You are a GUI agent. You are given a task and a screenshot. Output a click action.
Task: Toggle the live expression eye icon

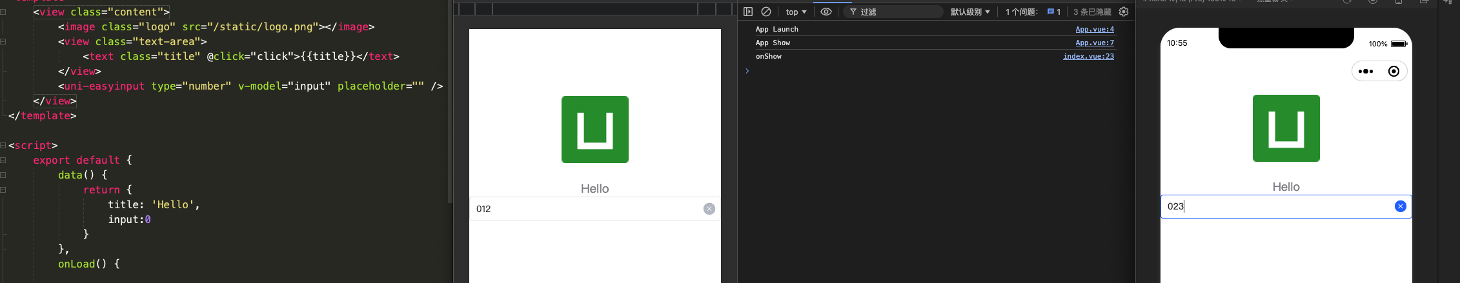826,12
